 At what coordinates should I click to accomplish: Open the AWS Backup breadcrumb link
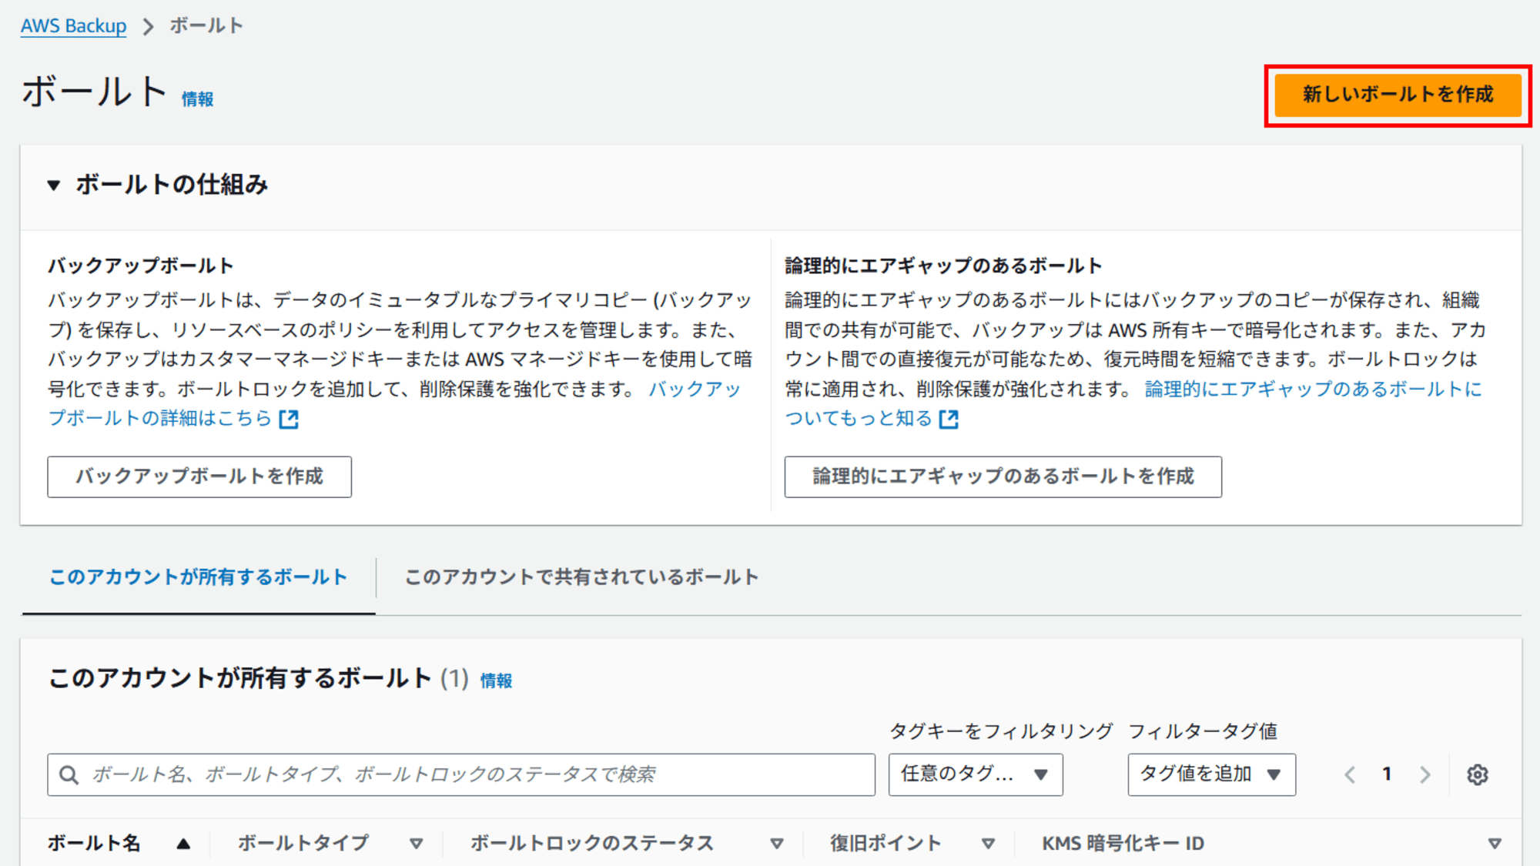(73, 25)
